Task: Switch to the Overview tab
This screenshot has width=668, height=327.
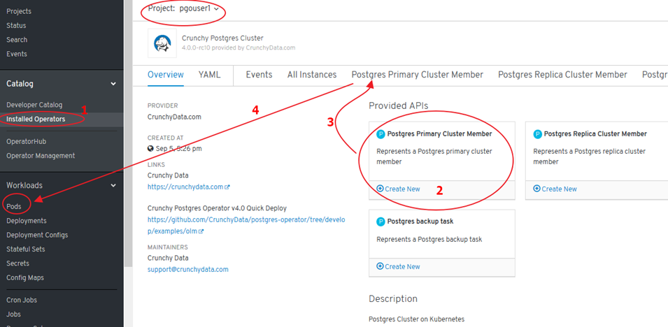Action: pyautogui.click(x=166, y=75)
